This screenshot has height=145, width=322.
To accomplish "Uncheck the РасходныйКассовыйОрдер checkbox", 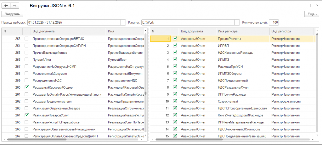I will pyautogui.click(x=26, y=87).
